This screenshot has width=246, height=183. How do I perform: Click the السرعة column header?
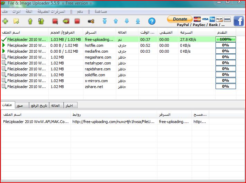tap(197, 32)
